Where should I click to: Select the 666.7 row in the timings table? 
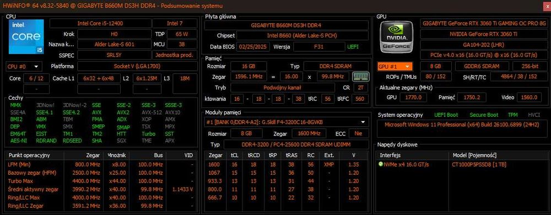287,197
